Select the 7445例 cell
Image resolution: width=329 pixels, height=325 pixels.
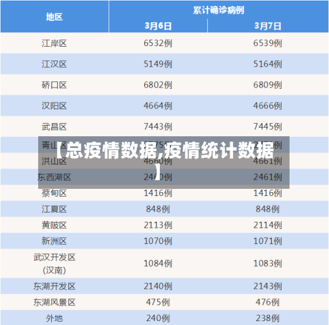tap(268, 126)
